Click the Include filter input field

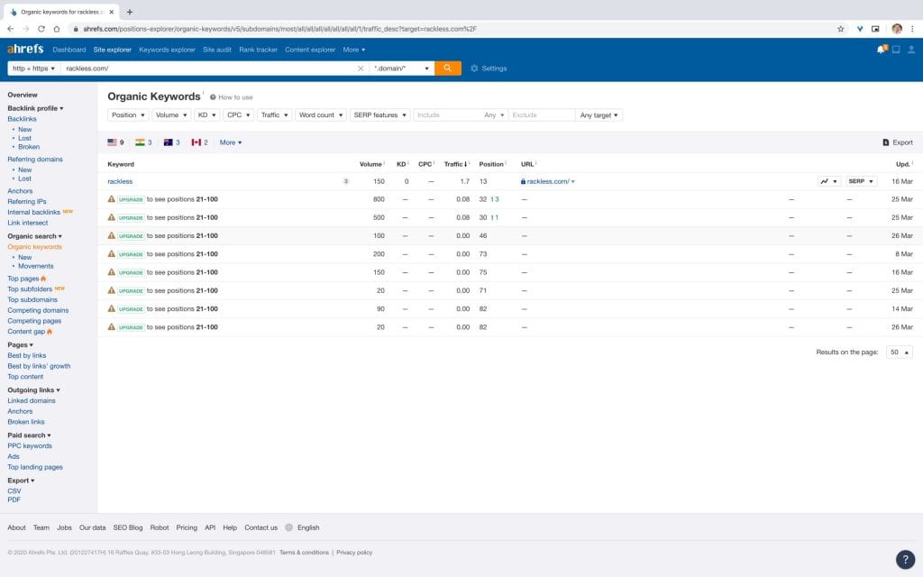(446, 115)
